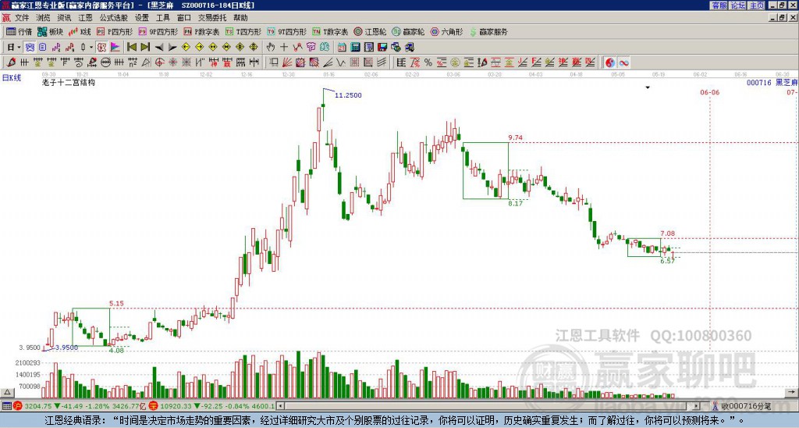Click the black right arrow icon
This screenshot has height=428, width=799.
[x=172, y=48]
